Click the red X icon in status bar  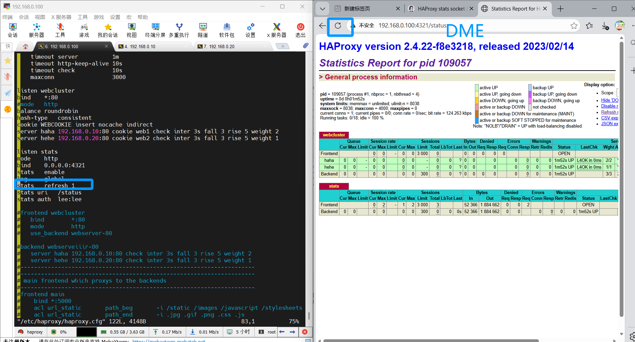pyautogui.click(x=305, y=332)
